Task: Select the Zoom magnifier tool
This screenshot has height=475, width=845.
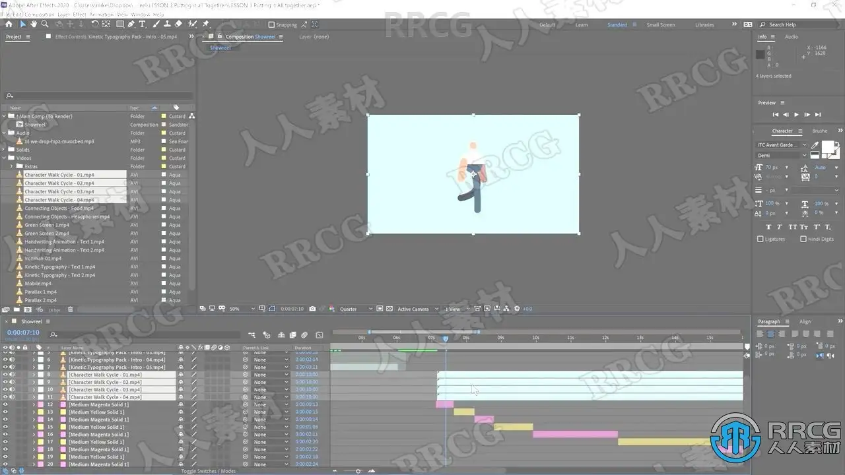Action: tap(45, 24)
